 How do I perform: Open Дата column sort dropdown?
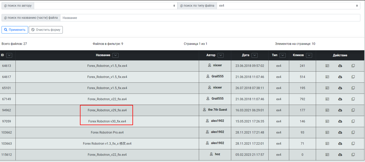point(255,55)
